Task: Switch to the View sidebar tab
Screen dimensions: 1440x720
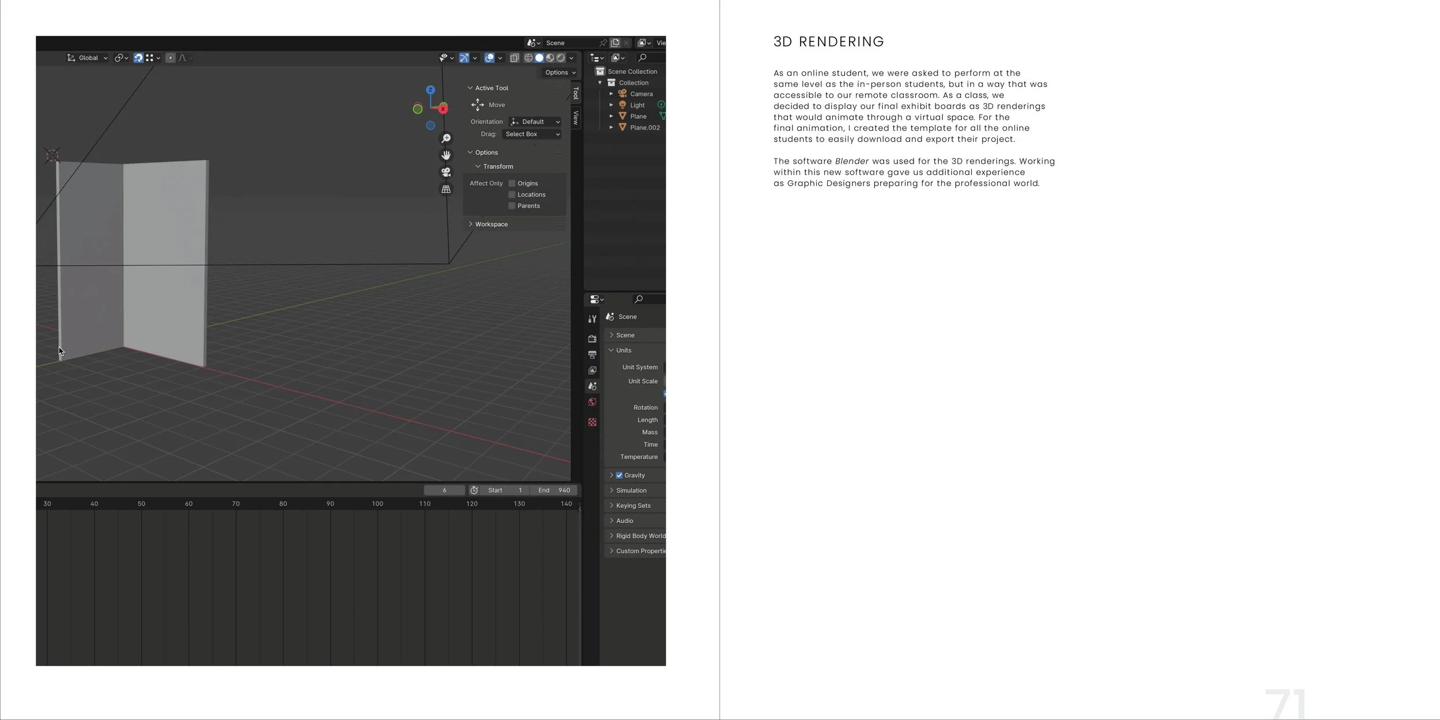Action: point(575,118)
